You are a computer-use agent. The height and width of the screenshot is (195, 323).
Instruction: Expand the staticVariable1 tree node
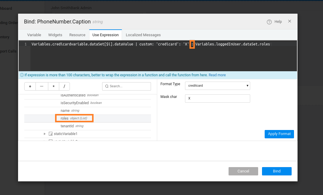tap(44, 134)
